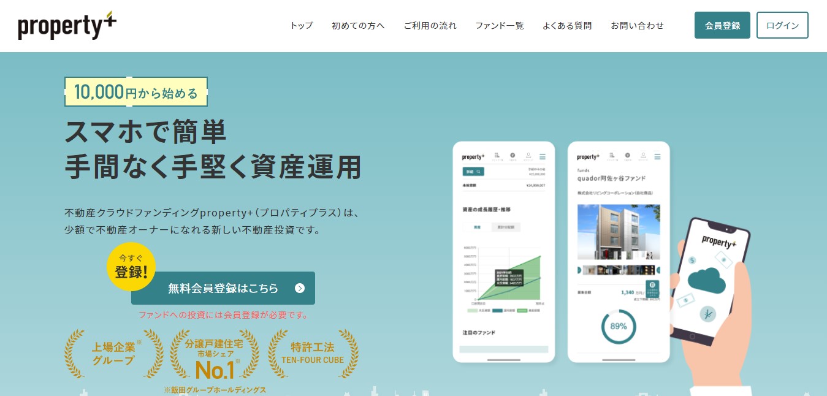Click the quador阿佐ヶ谷ファンド building photo
827x396 pixels.
click(x=619, y=232)
